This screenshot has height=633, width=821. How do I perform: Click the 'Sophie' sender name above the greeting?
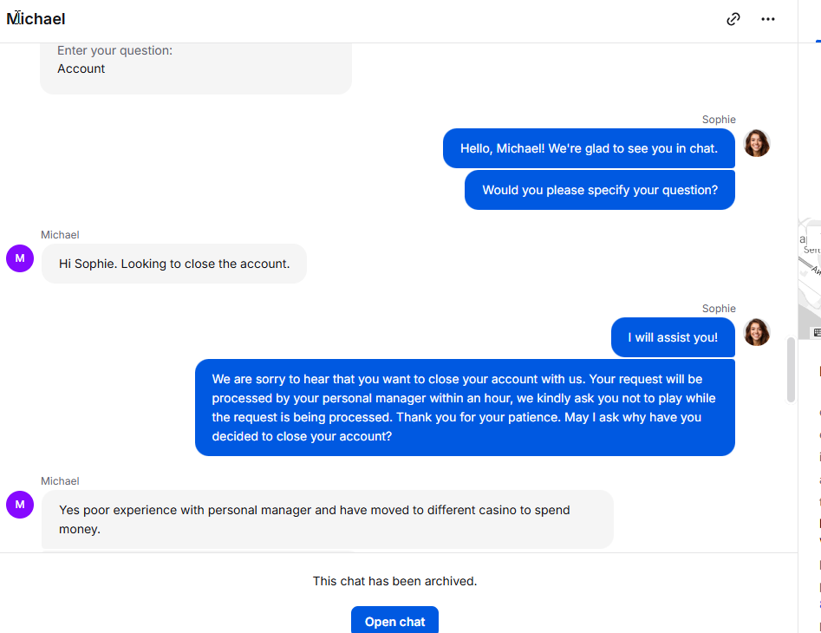(719, 120)
